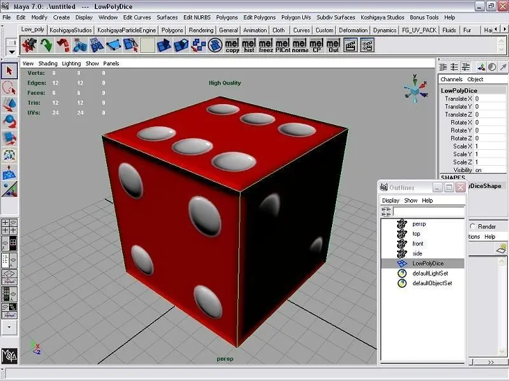The image size is (509, 381).
Task: Select the arrow Select tool
Action: (9, 70)
